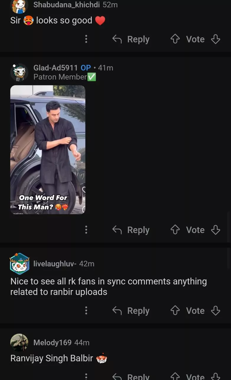Downvote Shabudana_khichdi's comment
This screenshot has height=380, width=231.
point(216,39)
